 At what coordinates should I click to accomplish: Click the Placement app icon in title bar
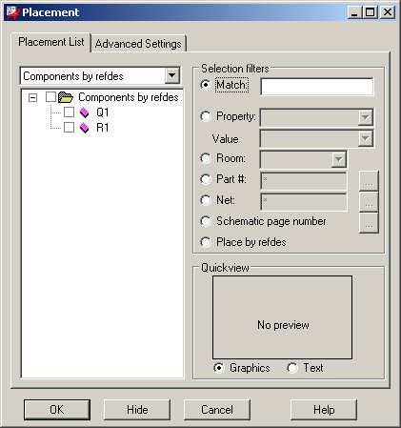12,12
